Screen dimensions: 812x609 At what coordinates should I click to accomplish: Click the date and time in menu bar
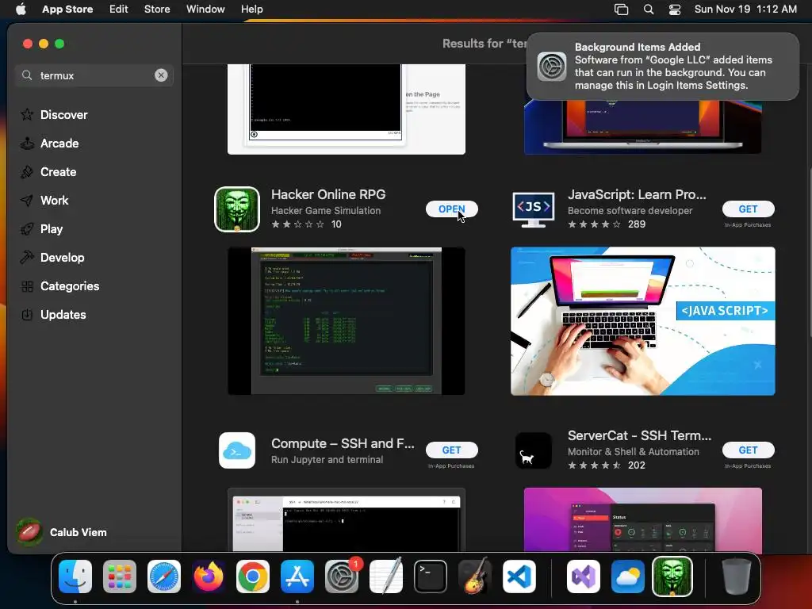pyautogui.click(x=745, y=9)
